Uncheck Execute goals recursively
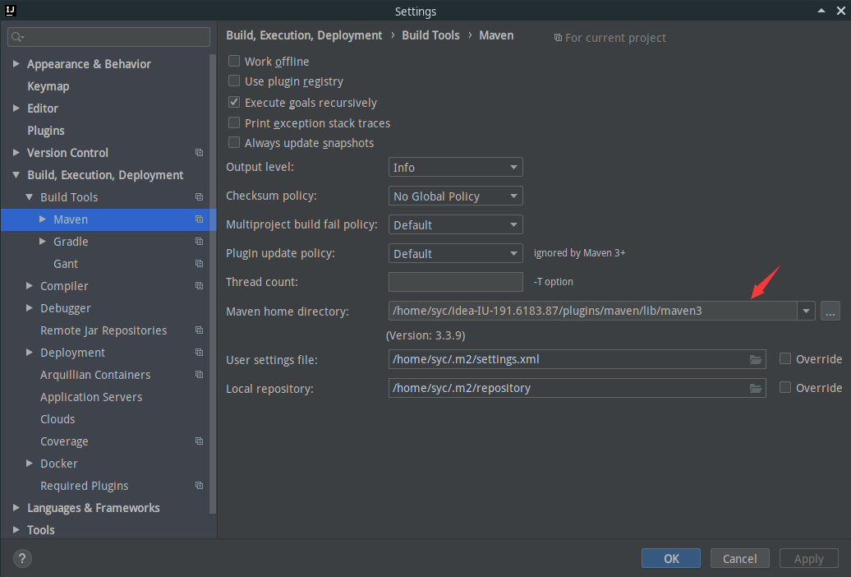The height and width of the screenshot is (577, 851). click(234, 102)
